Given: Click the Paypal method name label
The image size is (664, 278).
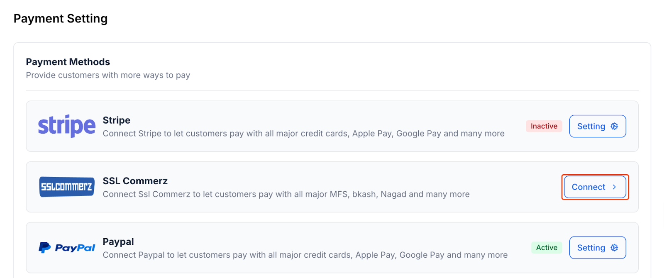Looking at the screenshot, I should (x=118, y=241).
